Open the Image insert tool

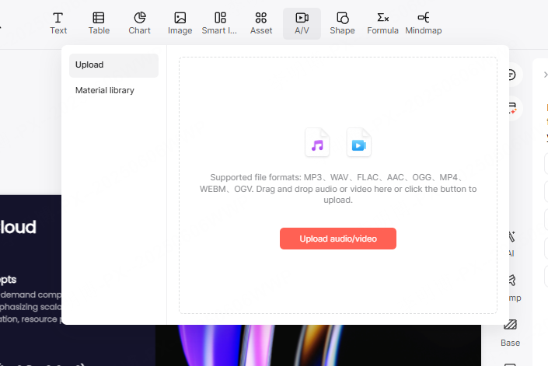click(x=180, y=23)
